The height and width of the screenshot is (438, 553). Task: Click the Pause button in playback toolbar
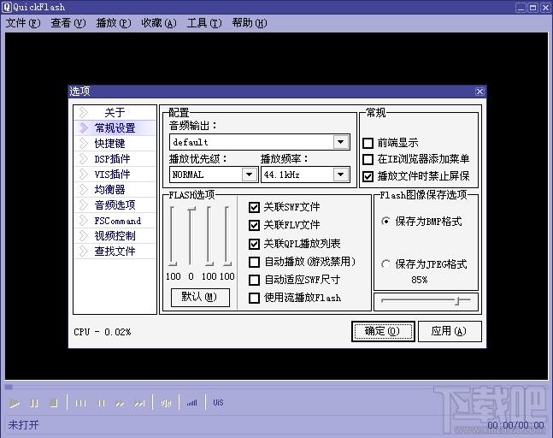pos(34,403)
